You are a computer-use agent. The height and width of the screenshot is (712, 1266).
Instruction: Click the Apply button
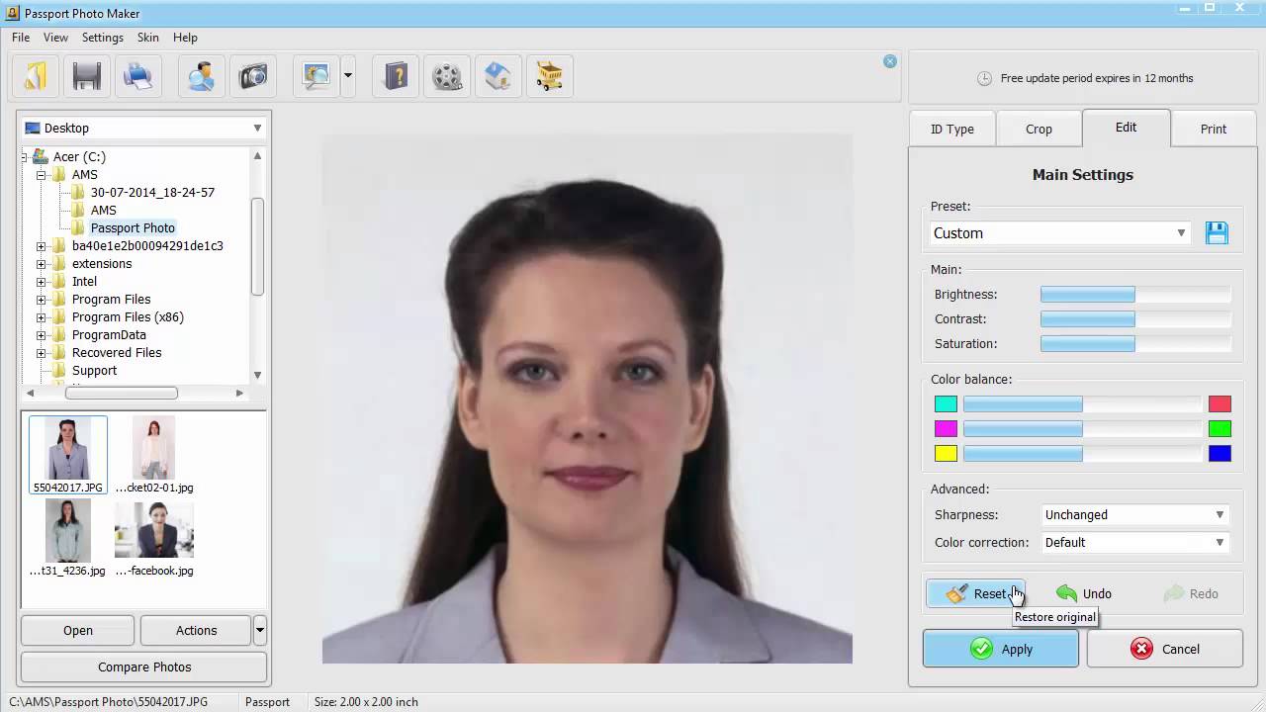tap(1001, 649)
